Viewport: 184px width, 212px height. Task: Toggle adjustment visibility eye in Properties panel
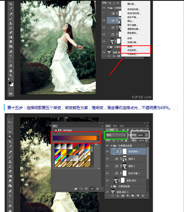92,188
